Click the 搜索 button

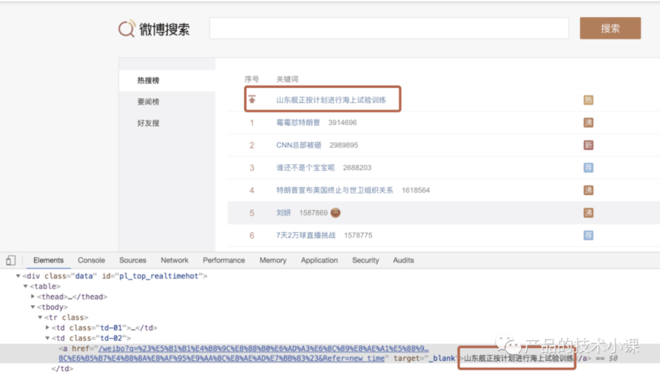point(610,28)
